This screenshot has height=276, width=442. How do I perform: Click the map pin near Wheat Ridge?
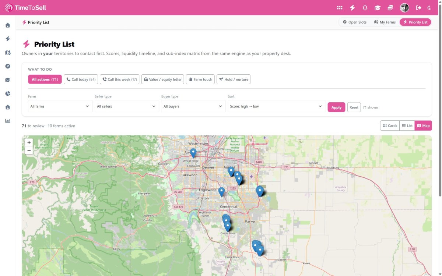(x=193, y=153)
